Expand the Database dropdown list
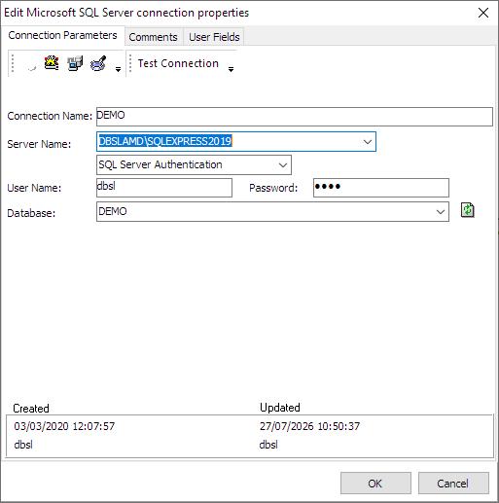 click(441, 212)
